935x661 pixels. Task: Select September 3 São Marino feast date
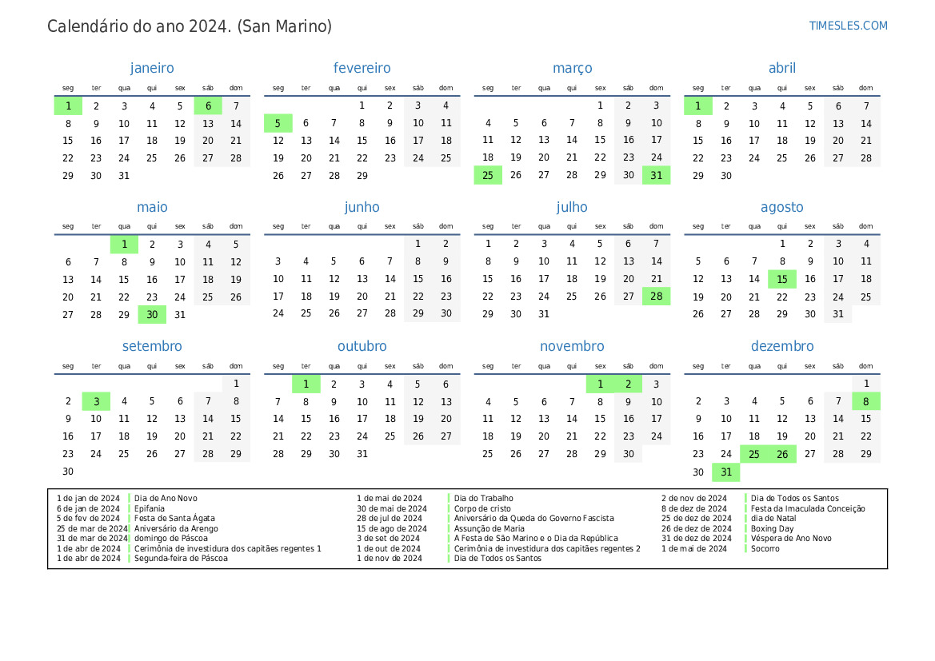coord(96,401)
